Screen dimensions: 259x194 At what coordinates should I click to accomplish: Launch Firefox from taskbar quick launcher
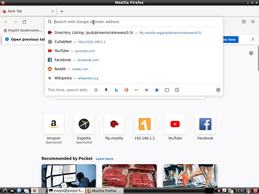35,191
